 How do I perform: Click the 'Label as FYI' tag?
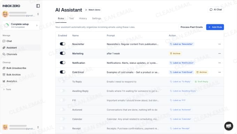(178, 100)
